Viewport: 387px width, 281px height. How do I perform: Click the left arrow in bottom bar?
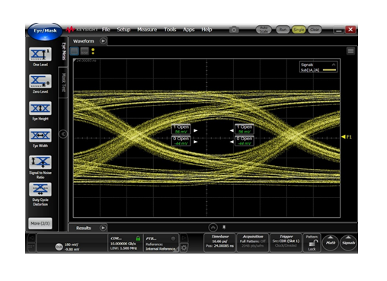[x=31, y=238]
